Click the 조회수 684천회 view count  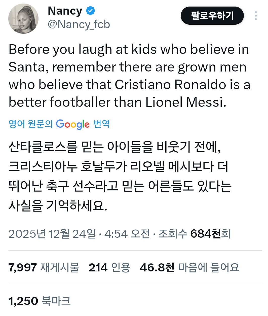click(194, 234)
